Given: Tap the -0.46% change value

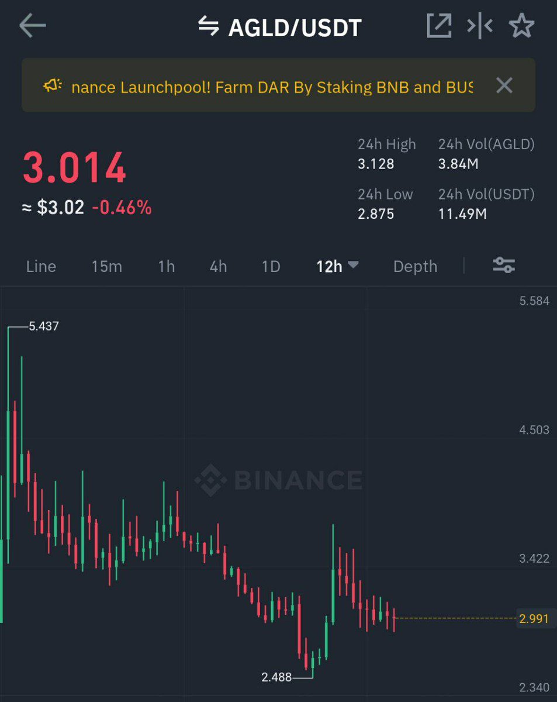Looking at the screenshot, I should point(122,207).
